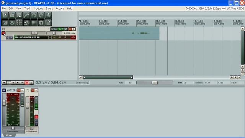The width and height of the screenshot is (245, 138).
Task: Click the playback rate slider
Action: [155, 83]
